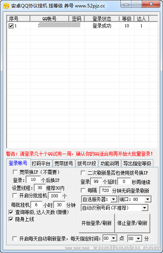Enable 二次刷新是否也使用拨号换IP checkbox
The width and height of the screenshot is (163, 253).
83,173
